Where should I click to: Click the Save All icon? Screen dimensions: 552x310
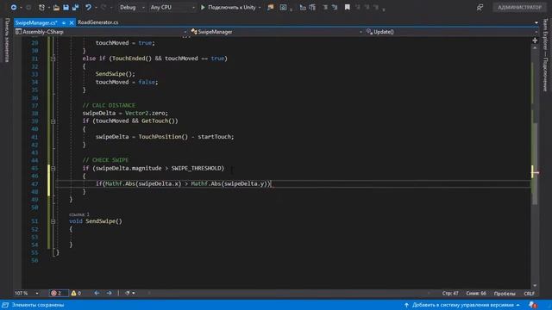[75, 7]
